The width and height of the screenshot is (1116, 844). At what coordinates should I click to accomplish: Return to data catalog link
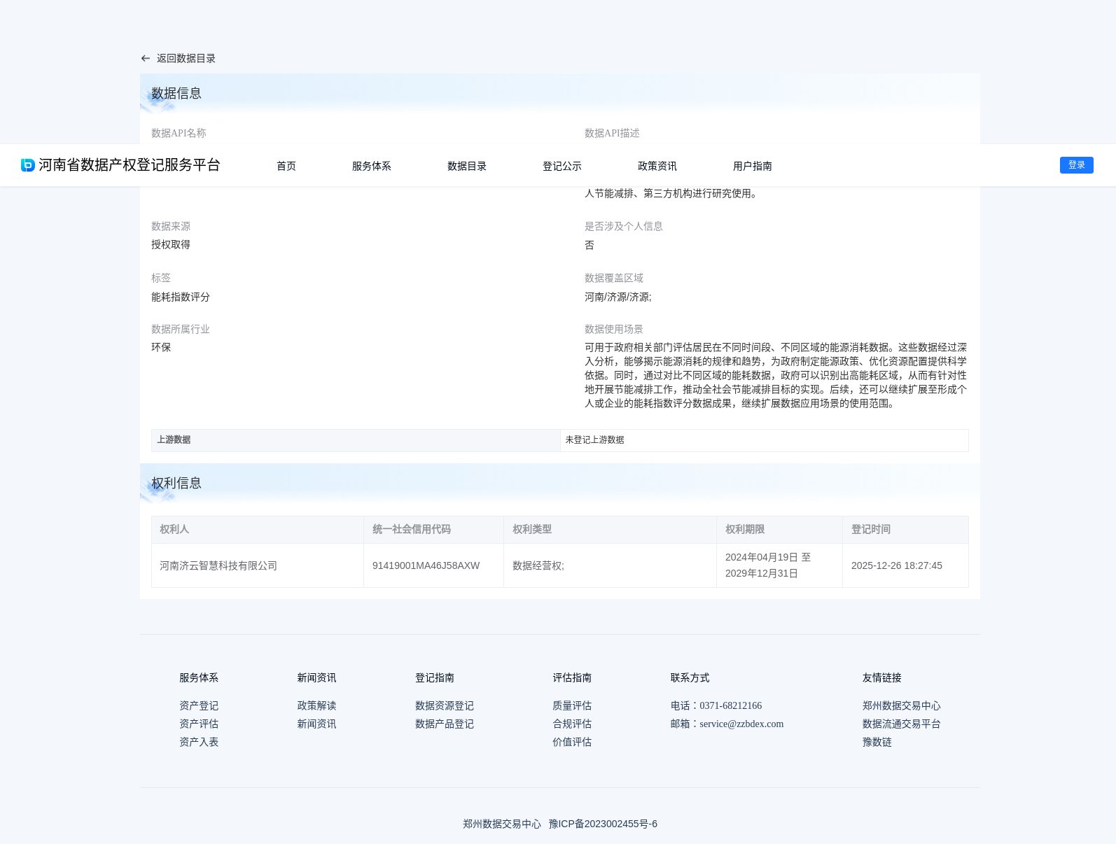pyautogui.click(x=186, y=59)
